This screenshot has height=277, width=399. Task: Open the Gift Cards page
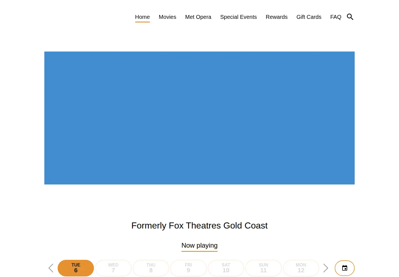point(309,17)
